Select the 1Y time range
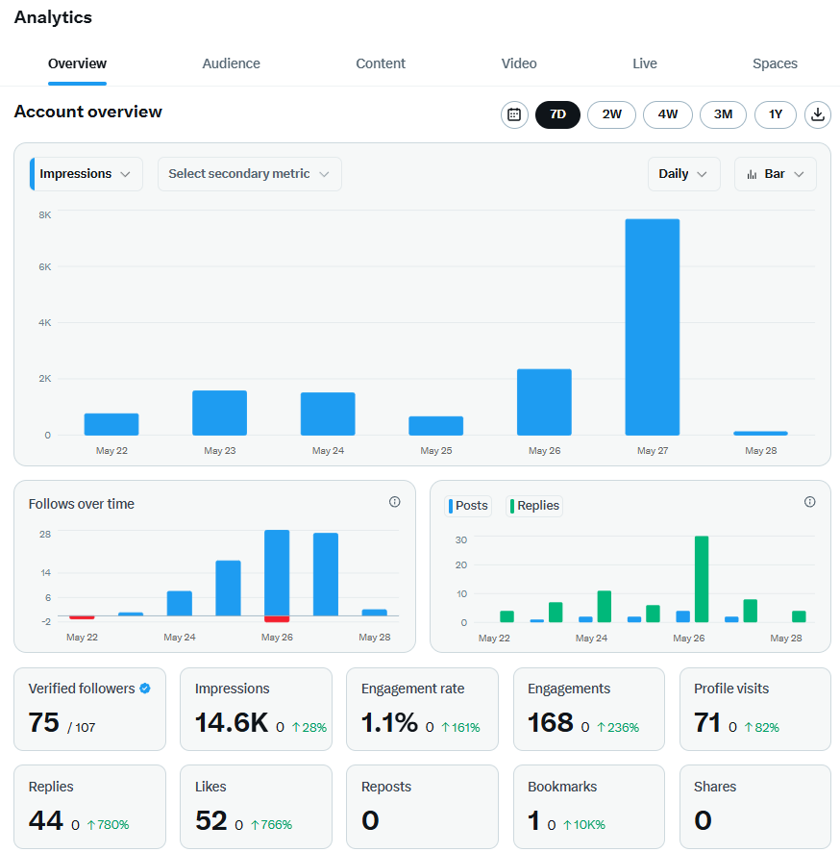The image size is (840, 852). click(776, 114)
